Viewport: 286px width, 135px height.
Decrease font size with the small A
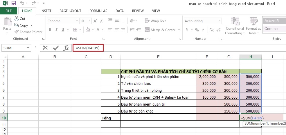point(102,21)
